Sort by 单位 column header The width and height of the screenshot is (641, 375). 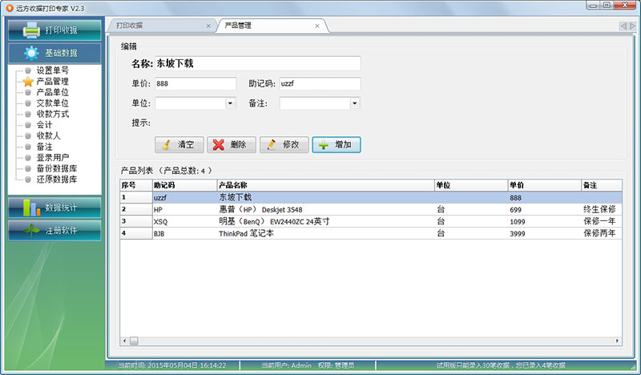tap(471, 185)
